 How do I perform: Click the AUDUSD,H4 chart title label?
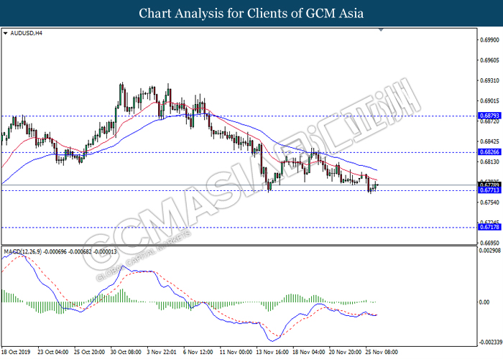pos(26,33)
